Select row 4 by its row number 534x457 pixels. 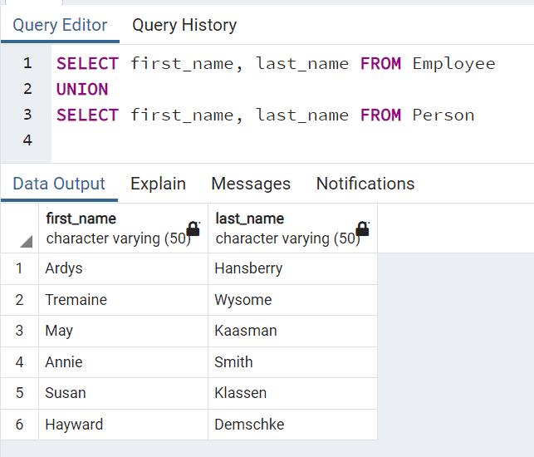point(19,362)
